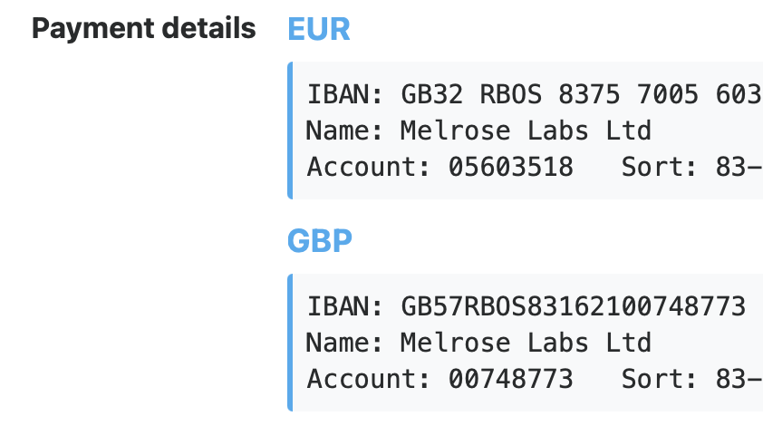Click the EUR 'Sort:' label

point(660,167)
